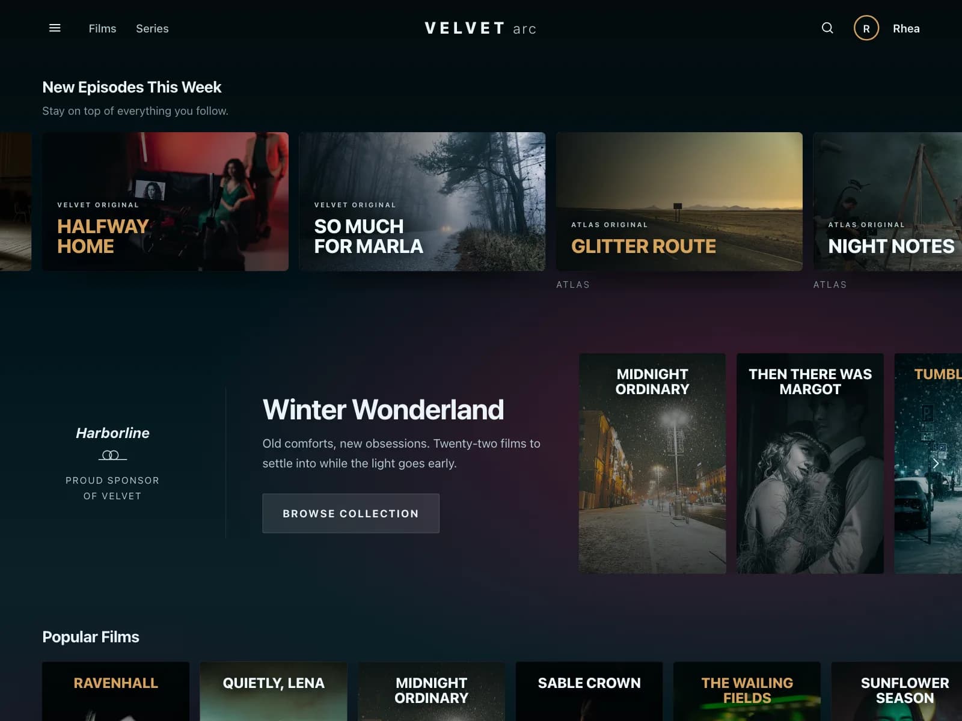The height and width of the screenshot is (721, 962).
Task: Open the Glitter Route episode card
Action: point(679,201)
